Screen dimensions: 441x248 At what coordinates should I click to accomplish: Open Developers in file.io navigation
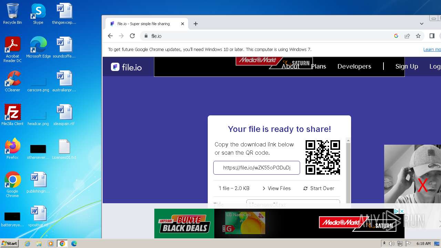pos(354,66)
